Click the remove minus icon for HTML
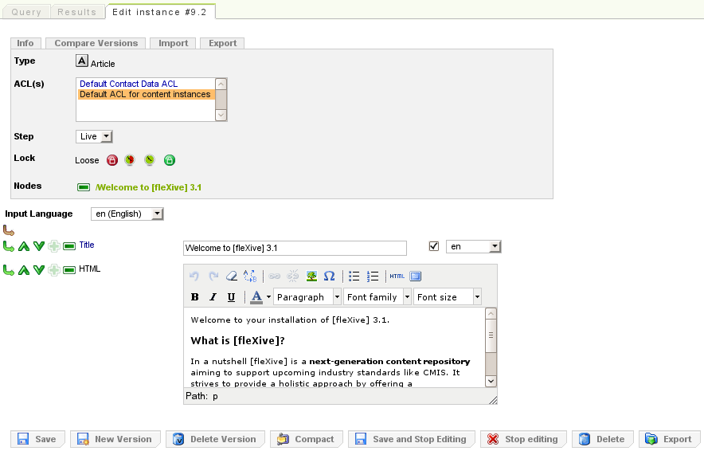 [x=69, y=270]
